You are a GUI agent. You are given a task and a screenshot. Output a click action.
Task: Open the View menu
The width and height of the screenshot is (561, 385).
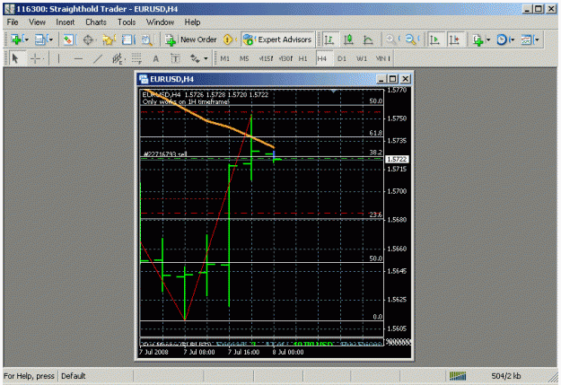[37, 22]
